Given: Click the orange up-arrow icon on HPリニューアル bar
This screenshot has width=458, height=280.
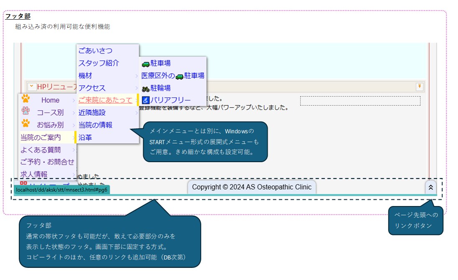Looking at the screenshot, I should (420, 87).
